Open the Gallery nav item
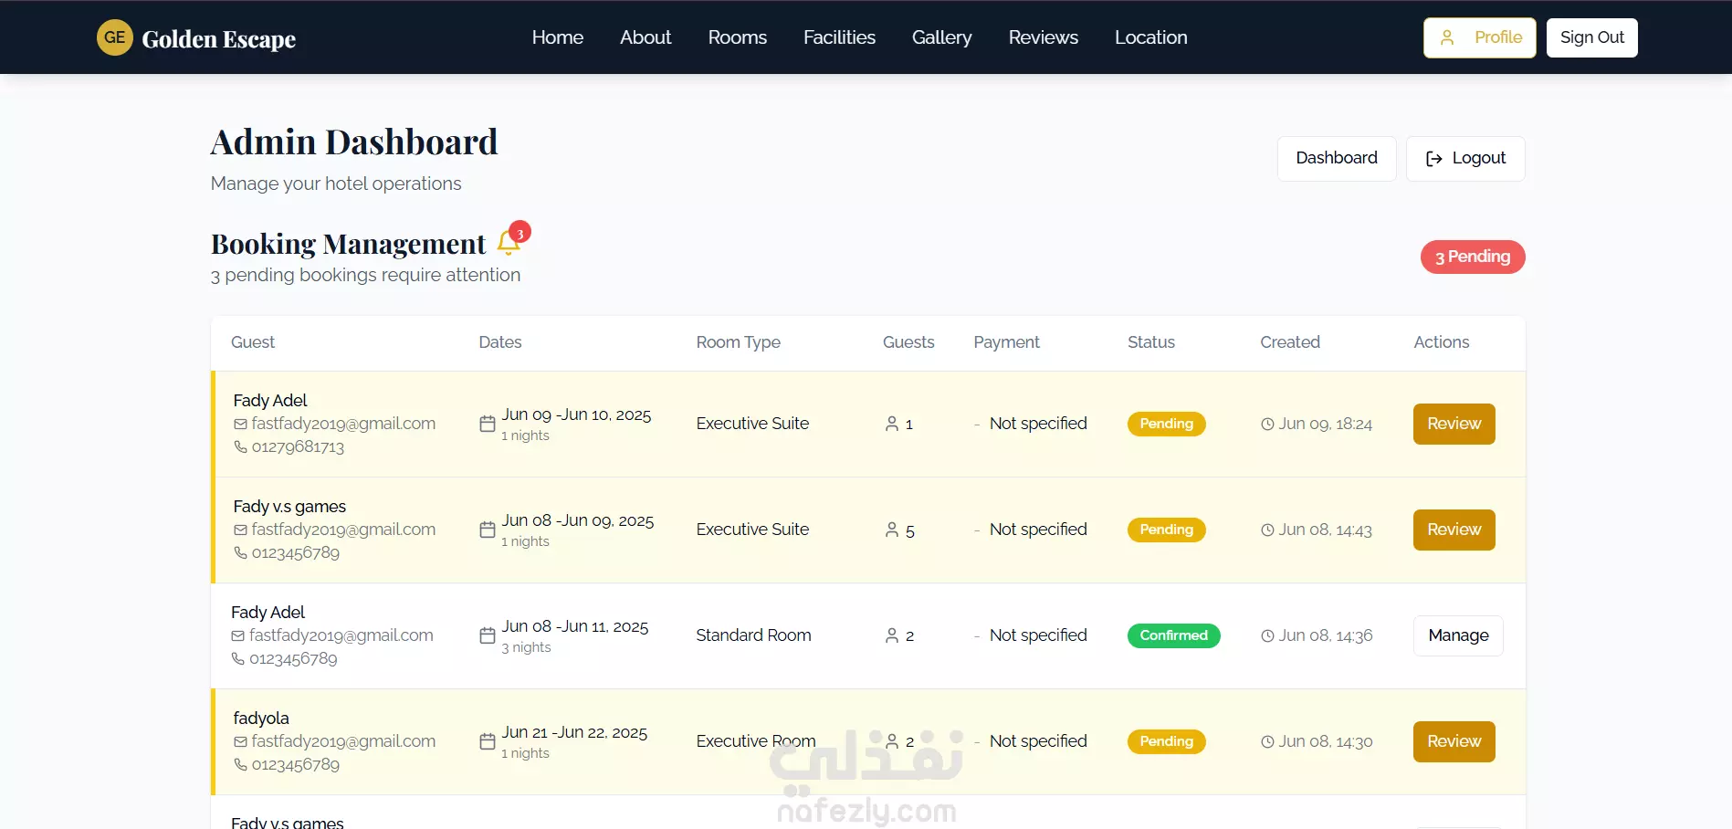Screen dimensions: 1732x829 click(x=941, y=37)
